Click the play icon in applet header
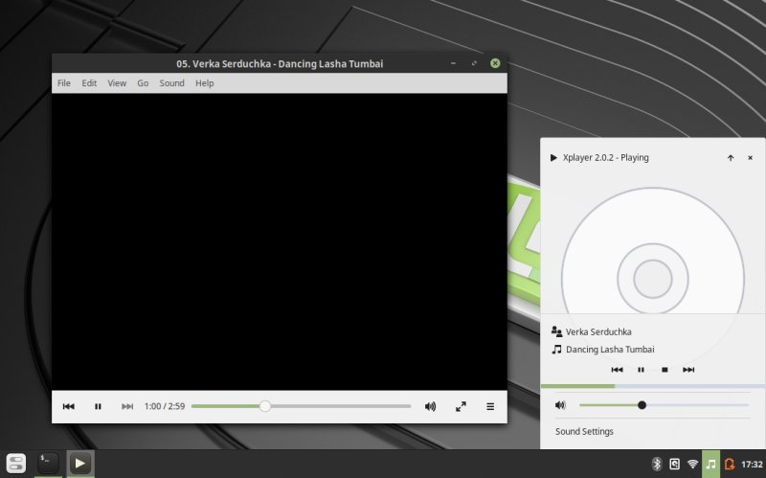766x478 pixels. pos(553,157)
